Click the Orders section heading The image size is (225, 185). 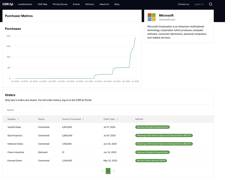click(x=10, y=95)
